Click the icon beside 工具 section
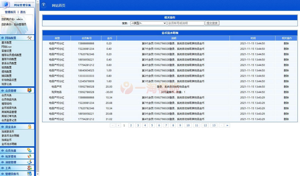Screen dimensions: 300x176 click(29, 168)
